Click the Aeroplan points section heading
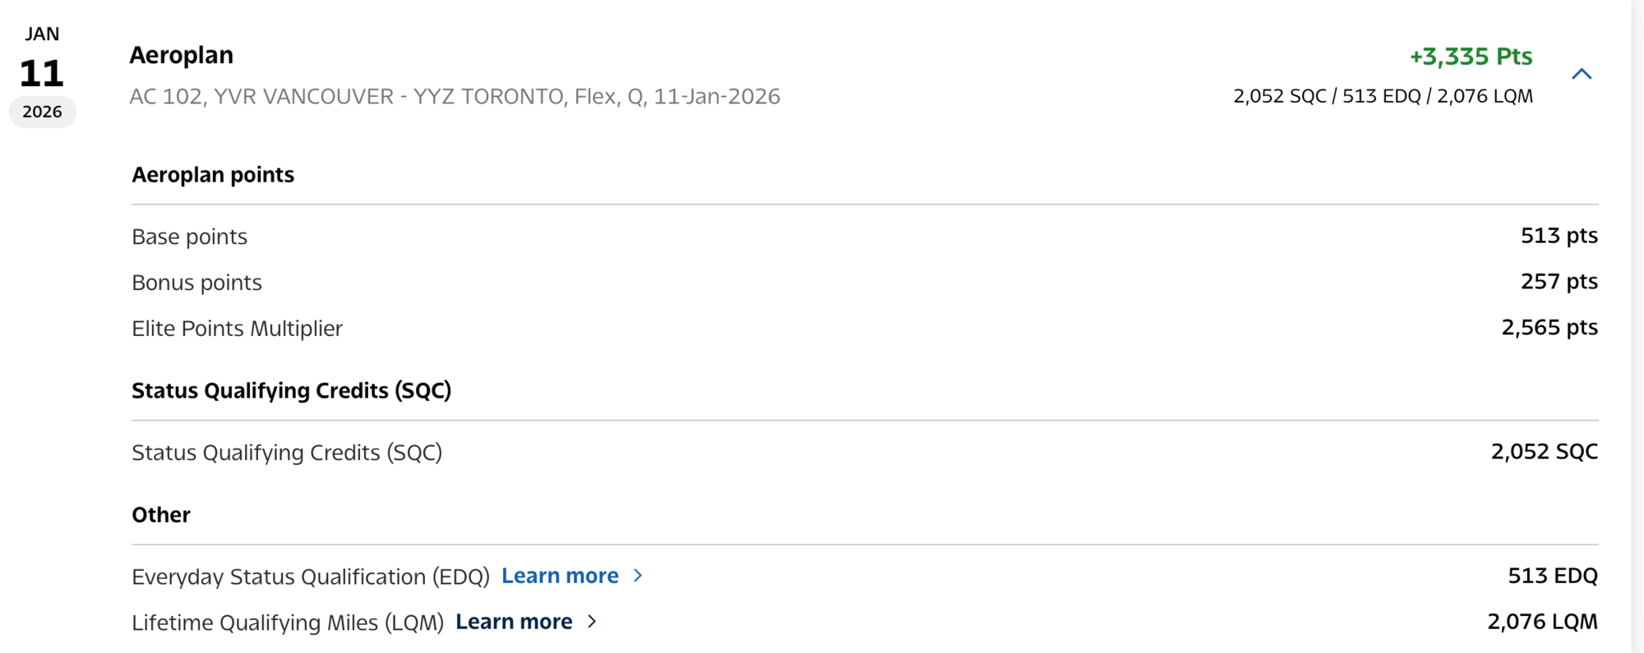This screenshot has height=653, width=1644. pyautogui.click(x=213, y=175)
